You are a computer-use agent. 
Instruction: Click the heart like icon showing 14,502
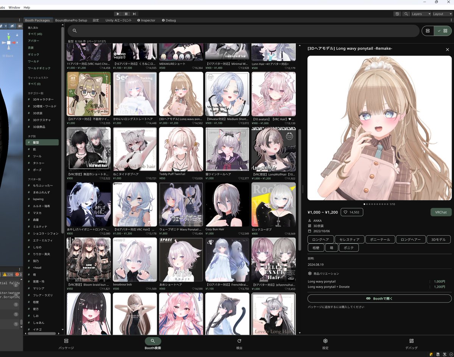(352, 212)
